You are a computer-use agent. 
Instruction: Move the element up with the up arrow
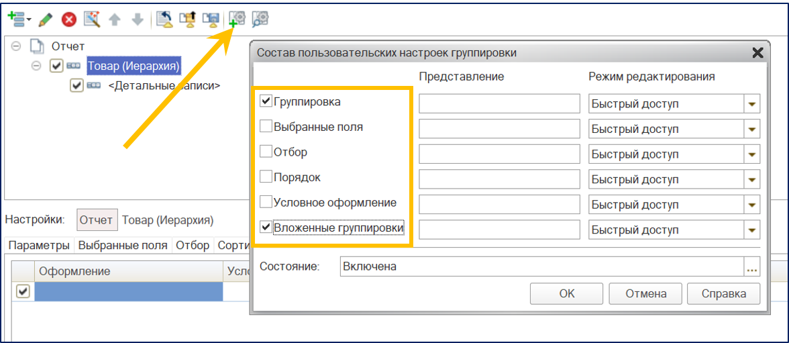coord(115,19)
